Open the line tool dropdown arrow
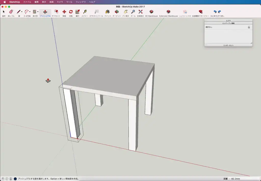This screenshot has height=181, width=261. (22, 12)
